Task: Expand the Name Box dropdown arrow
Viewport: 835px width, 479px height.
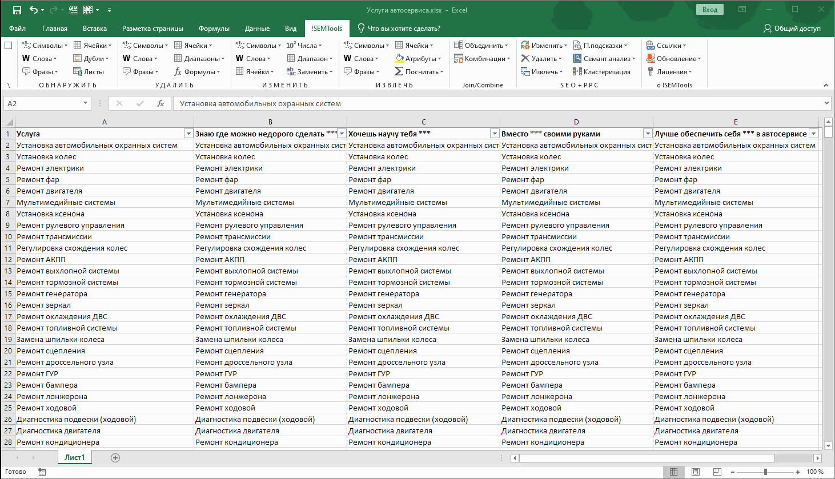Action: click(85, 103)
